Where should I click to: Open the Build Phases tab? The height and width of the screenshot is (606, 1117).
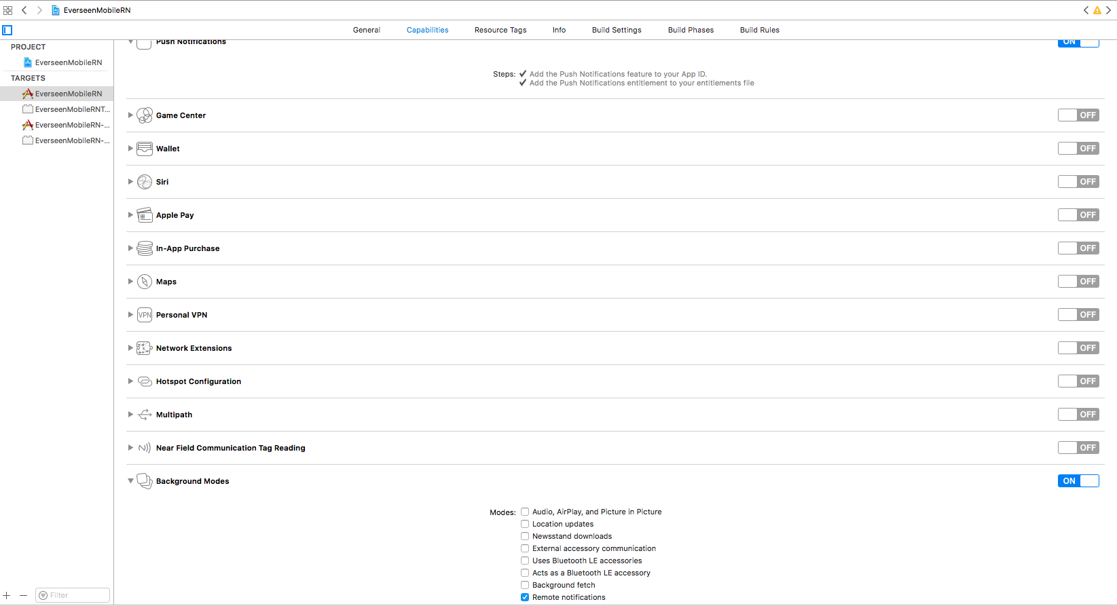tap(691, 30)
